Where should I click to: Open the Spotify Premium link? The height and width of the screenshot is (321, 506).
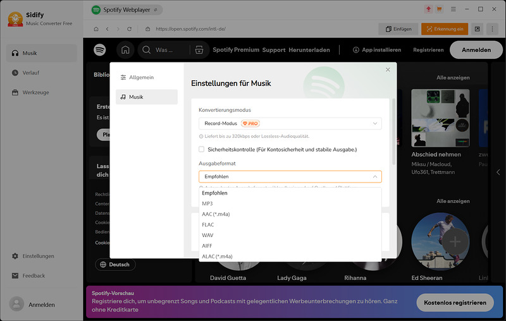[x=236, y=50]
